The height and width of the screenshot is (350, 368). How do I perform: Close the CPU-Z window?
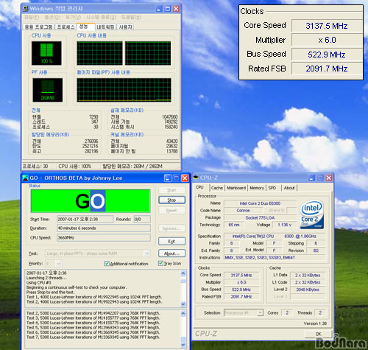click(x=329, y=178)
